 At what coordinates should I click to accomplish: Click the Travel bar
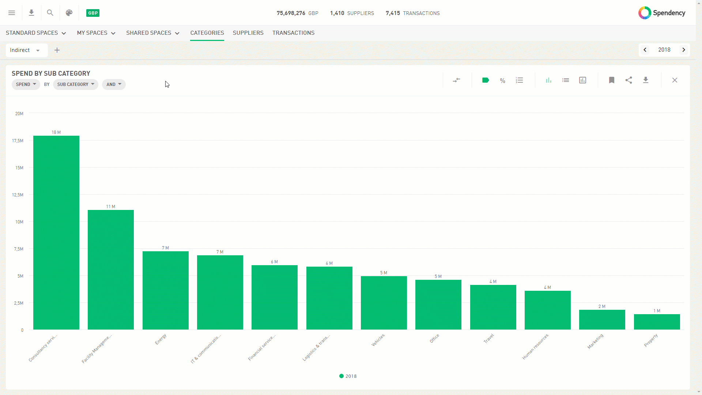click(493, 307)
